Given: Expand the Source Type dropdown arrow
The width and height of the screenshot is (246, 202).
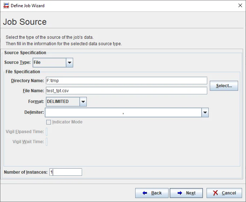Looking at the screenshot, I should point(70,63).
